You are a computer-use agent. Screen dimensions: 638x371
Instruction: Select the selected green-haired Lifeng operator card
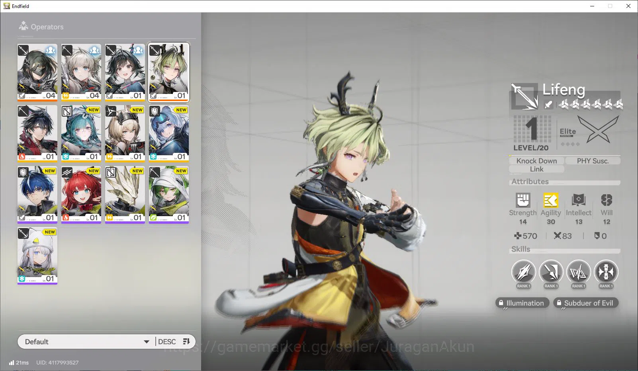click(169, 72)
